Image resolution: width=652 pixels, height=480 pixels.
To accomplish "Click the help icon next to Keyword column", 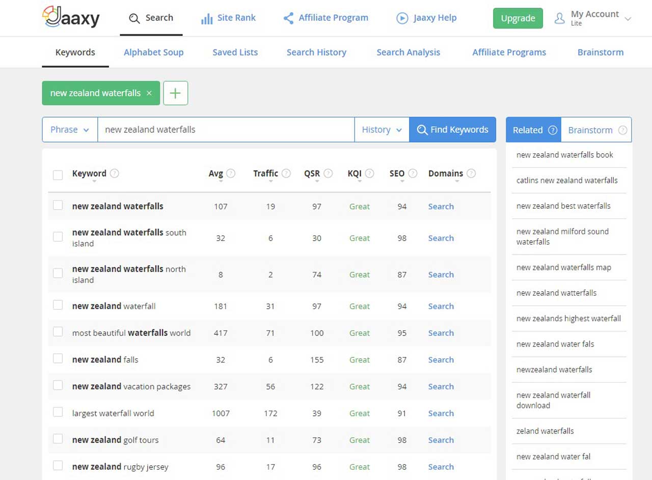I will [x=115, y=173].
